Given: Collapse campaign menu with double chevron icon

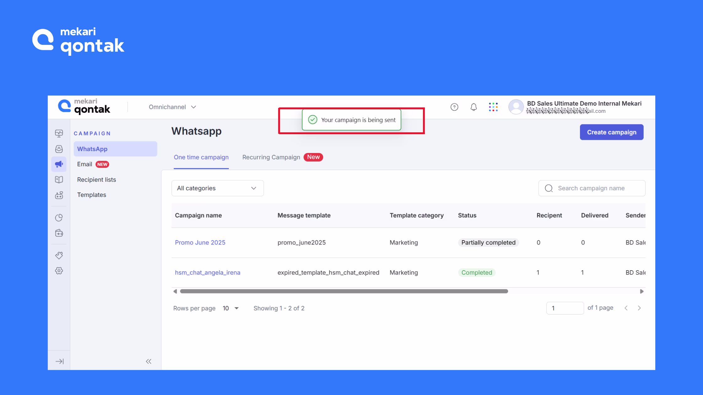Looking at the screenshot, I should pyautogui.click(x=148, y=361).
